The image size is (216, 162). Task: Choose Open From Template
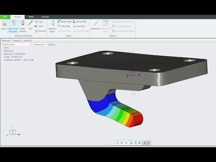coord(13,26)
